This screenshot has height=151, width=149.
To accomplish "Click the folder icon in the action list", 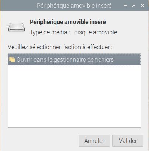I will (x=12, y=59).
